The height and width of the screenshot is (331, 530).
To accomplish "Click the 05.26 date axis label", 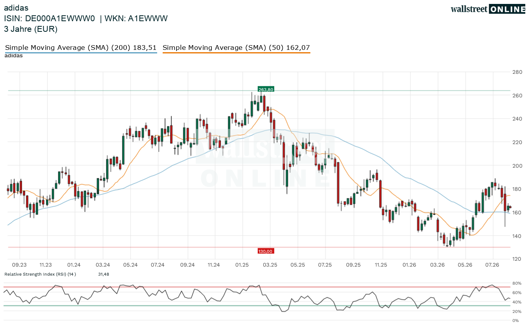I will [x=465, y=265].
